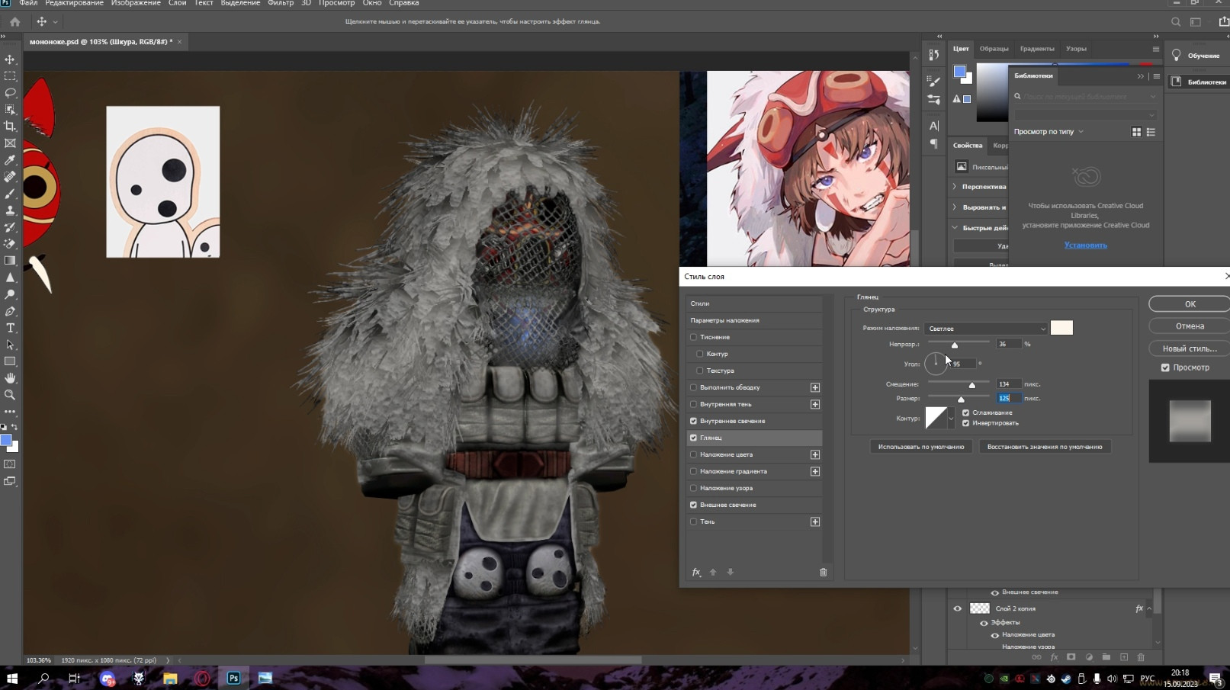1230x690 pixels.
Task: Select the Crop tool
Action: point(10,127)
